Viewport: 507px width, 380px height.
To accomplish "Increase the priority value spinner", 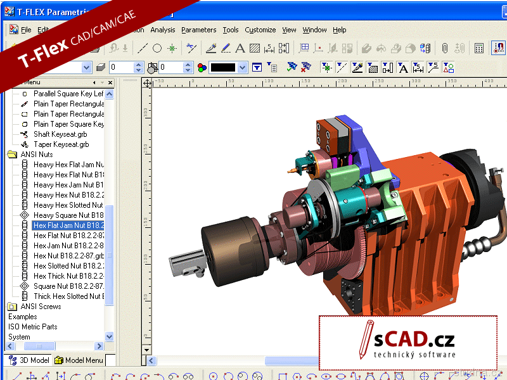I will 188,65.
